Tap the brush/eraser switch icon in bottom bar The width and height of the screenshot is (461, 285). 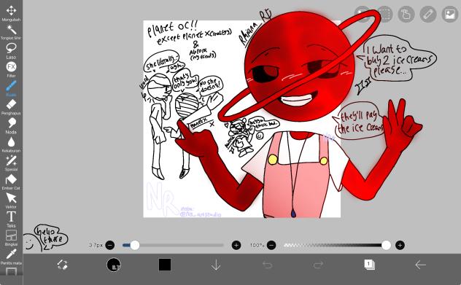(62, 265)
